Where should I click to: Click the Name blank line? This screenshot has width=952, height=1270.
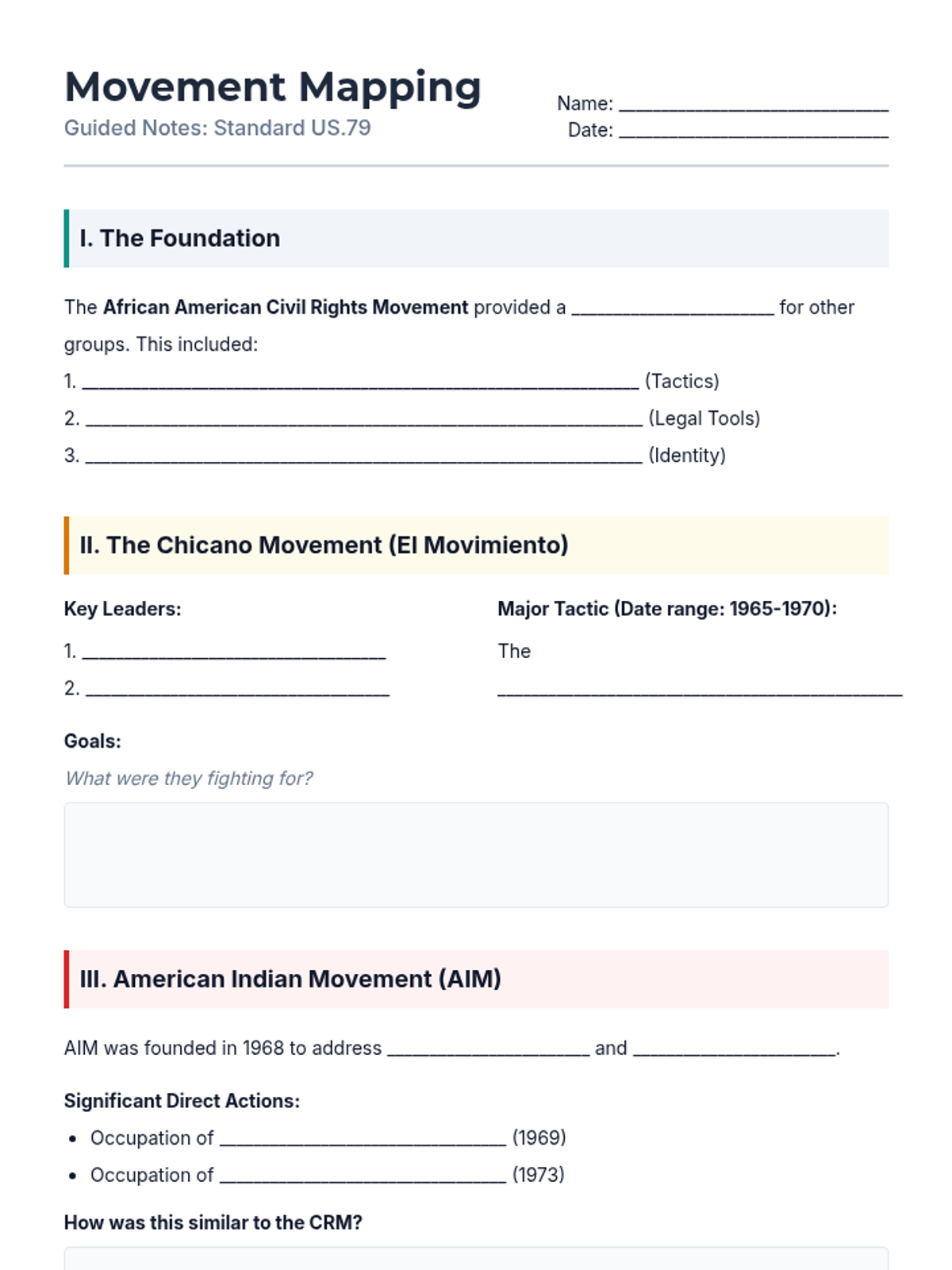(753, 106)
